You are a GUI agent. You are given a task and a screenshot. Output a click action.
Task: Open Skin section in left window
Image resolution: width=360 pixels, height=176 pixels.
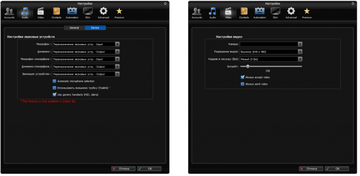(88, 13)
